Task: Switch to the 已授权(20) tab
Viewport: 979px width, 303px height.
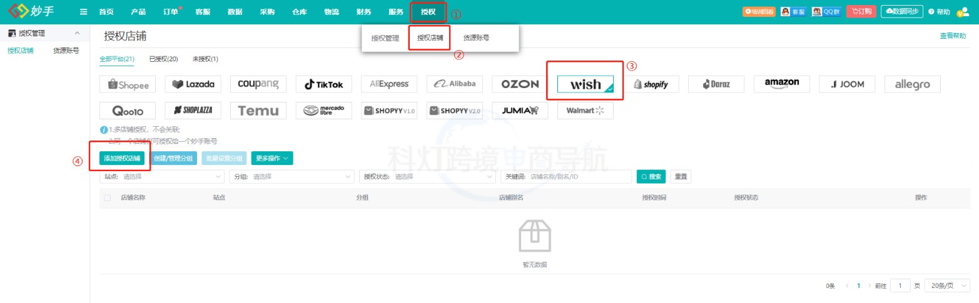Action: coord(163,59)
